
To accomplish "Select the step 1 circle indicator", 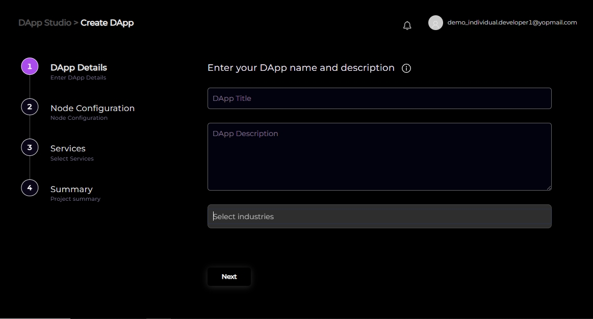I will point(30,66).
